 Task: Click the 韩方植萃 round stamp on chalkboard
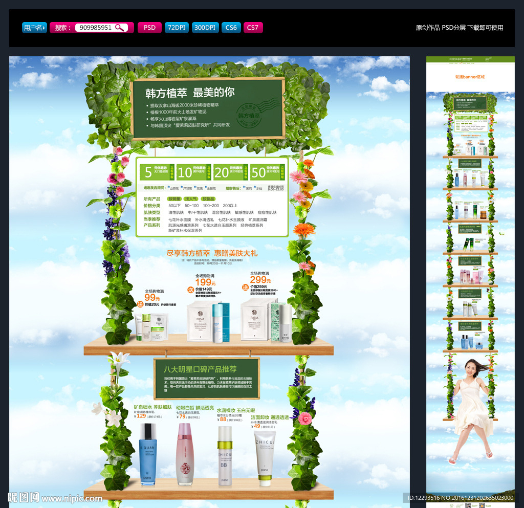[x=249, y=116]
